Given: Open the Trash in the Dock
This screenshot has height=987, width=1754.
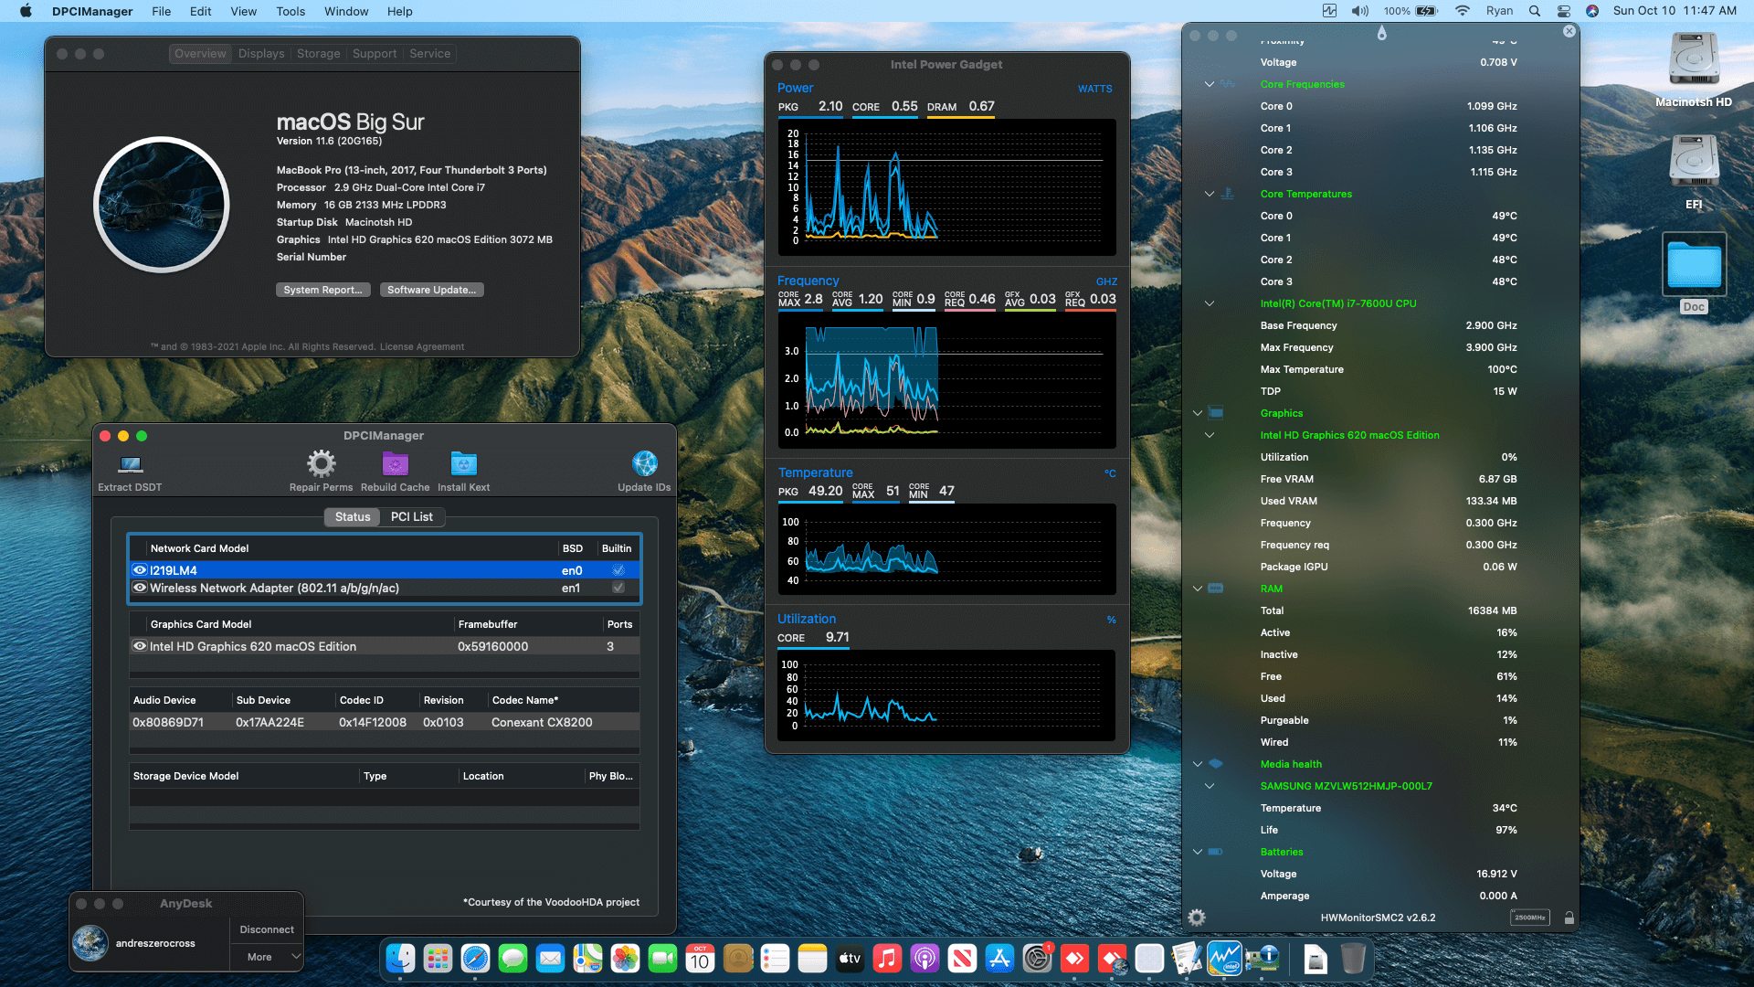Looking at the screenshot, I should [1353, 959].
